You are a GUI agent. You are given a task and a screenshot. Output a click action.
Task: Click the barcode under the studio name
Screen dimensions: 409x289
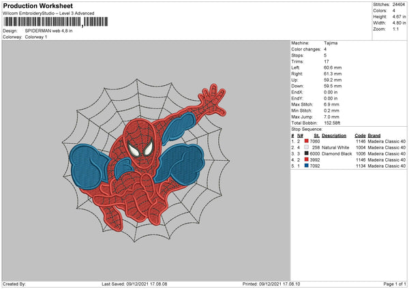[x=55, y=22]
